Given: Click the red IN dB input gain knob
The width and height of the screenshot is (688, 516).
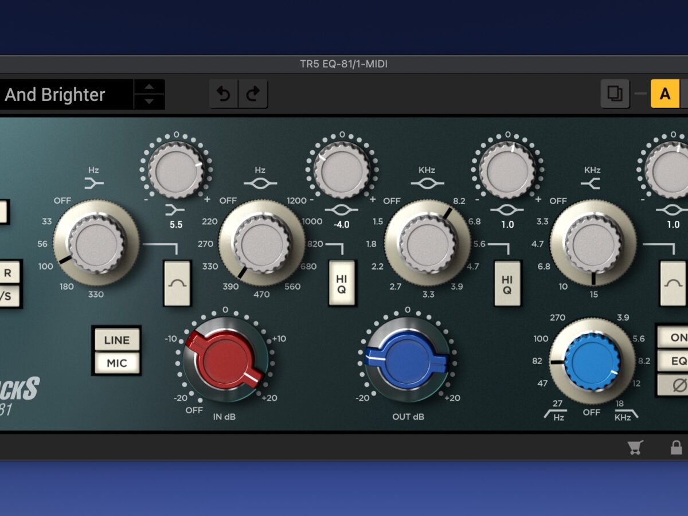Looking at the screenshot, I should tap(225, 361).
